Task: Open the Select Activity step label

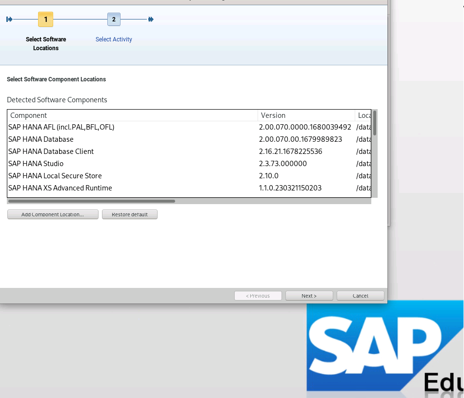Action: (114, 39)
